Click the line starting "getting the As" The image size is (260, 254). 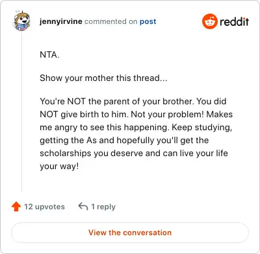point(124,140)
